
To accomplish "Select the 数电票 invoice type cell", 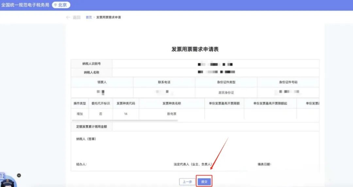I will [x=172, y=114].
